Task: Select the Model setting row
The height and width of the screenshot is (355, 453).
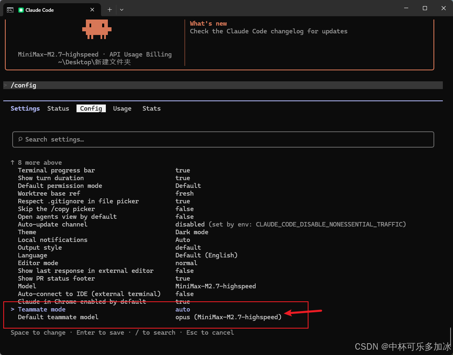Action: point(137,286)
